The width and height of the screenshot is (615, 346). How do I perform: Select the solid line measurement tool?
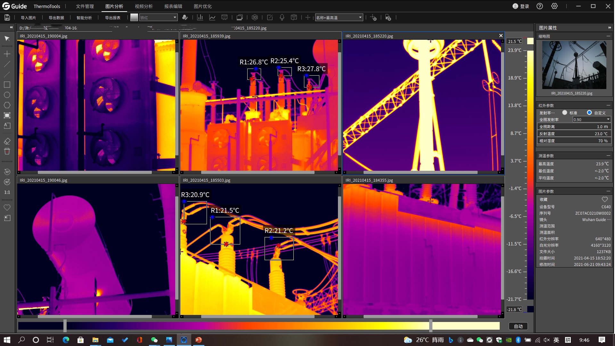click(x=7, y=64)
